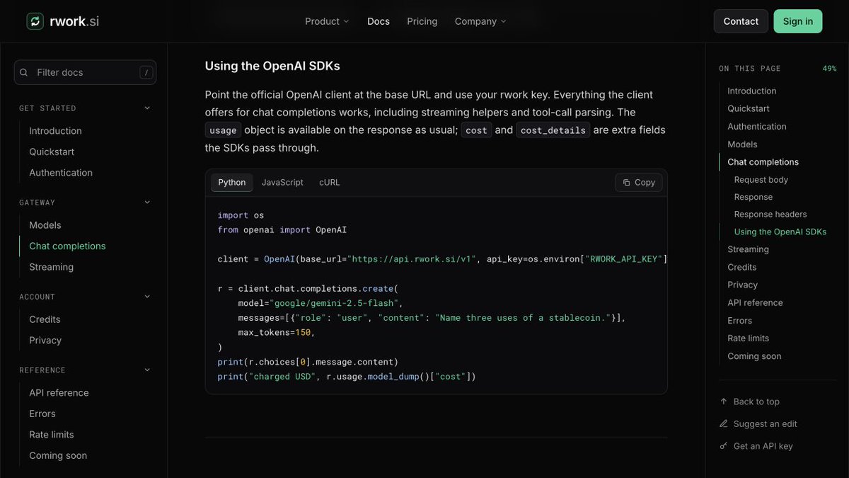Jump to Using the OpenAI SDKs subsection
This screenshot has width=849, height=478.
coord(780,232)
